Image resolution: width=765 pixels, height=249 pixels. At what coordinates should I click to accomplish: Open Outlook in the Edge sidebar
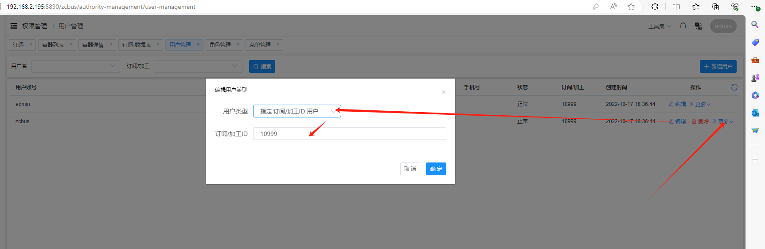pos(755,113)
